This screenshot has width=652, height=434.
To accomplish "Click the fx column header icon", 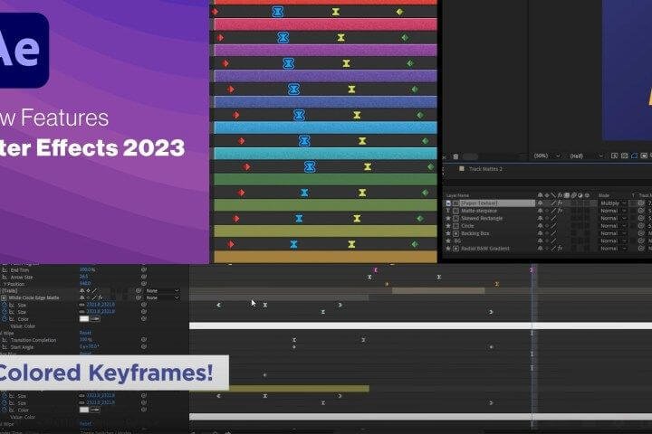I will [x=561, y=195].
